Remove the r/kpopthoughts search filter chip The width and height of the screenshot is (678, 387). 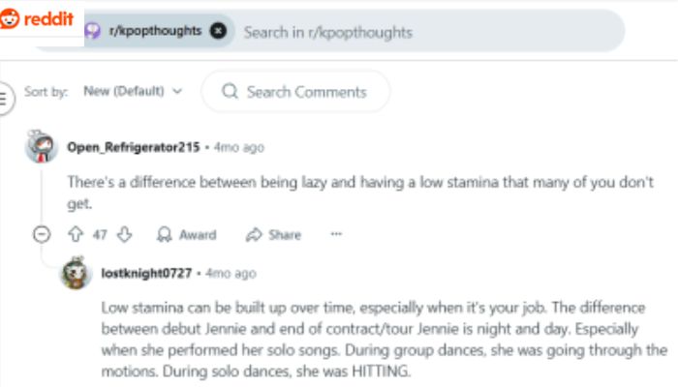point(218,31)
